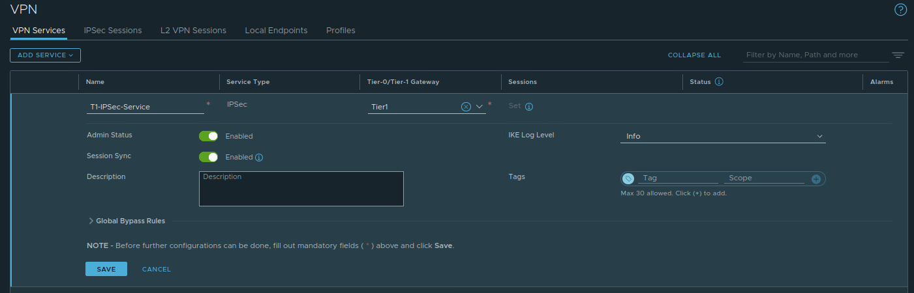Click the plus icon to add tag
This screenshot has height=293, width=914.
click(x=815, y=179)
